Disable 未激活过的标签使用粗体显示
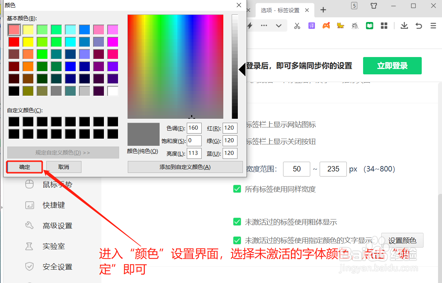The height and width of the screenshot is (283, 442). 237,222
